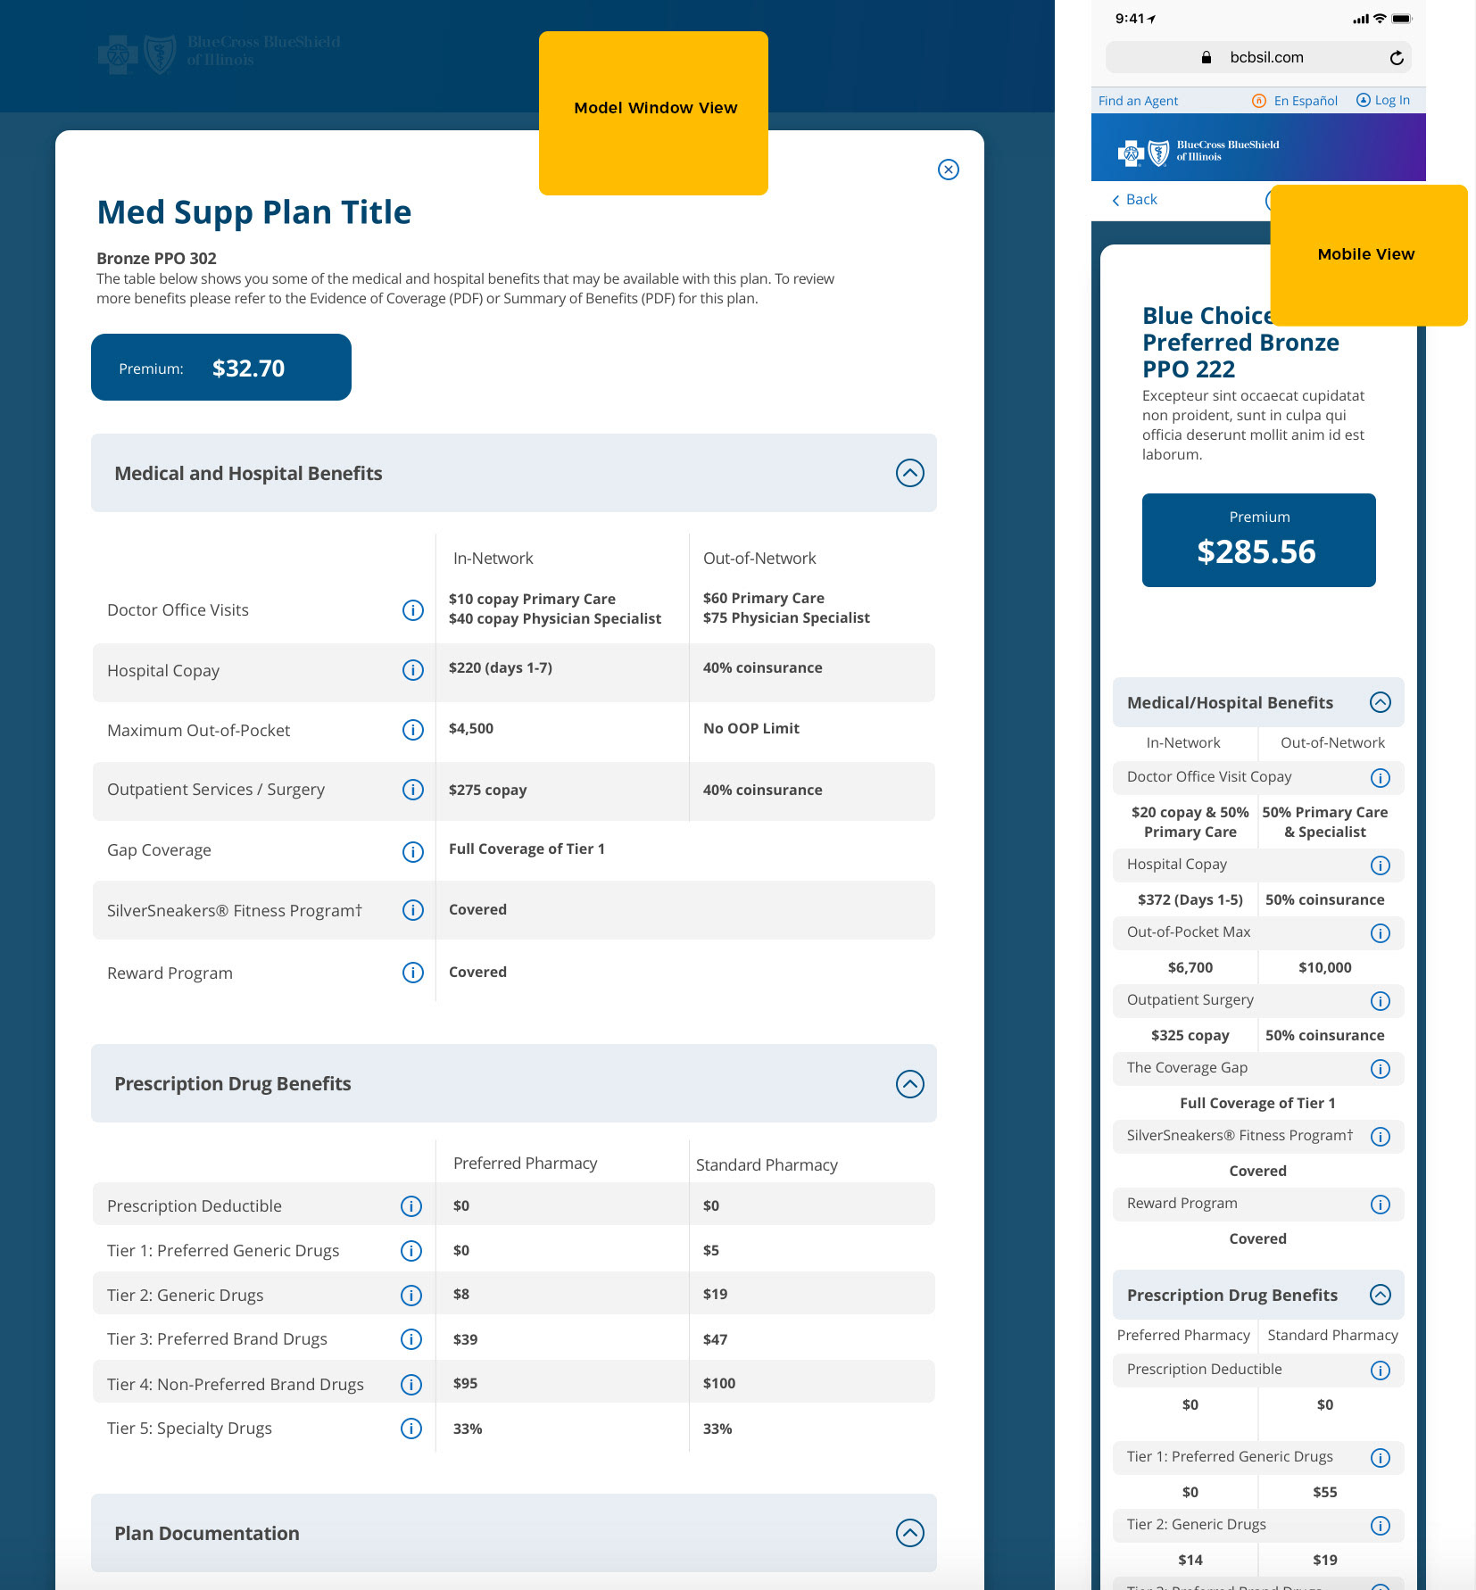1476x1590 pixels.
Task: Click the mobile $285.56 premium box
Action: pyautogui.click(x=1258, y=540)
